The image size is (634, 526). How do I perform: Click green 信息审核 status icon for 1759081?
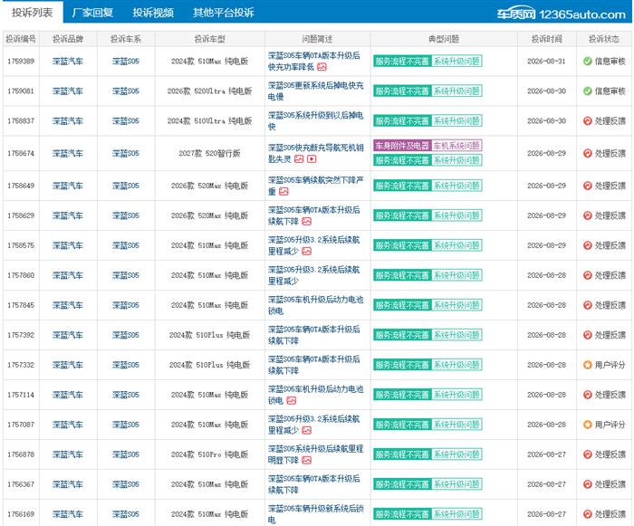588,91
